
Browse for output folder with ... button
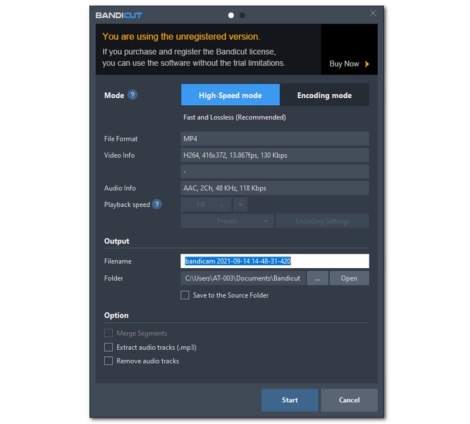pos(317,278)
